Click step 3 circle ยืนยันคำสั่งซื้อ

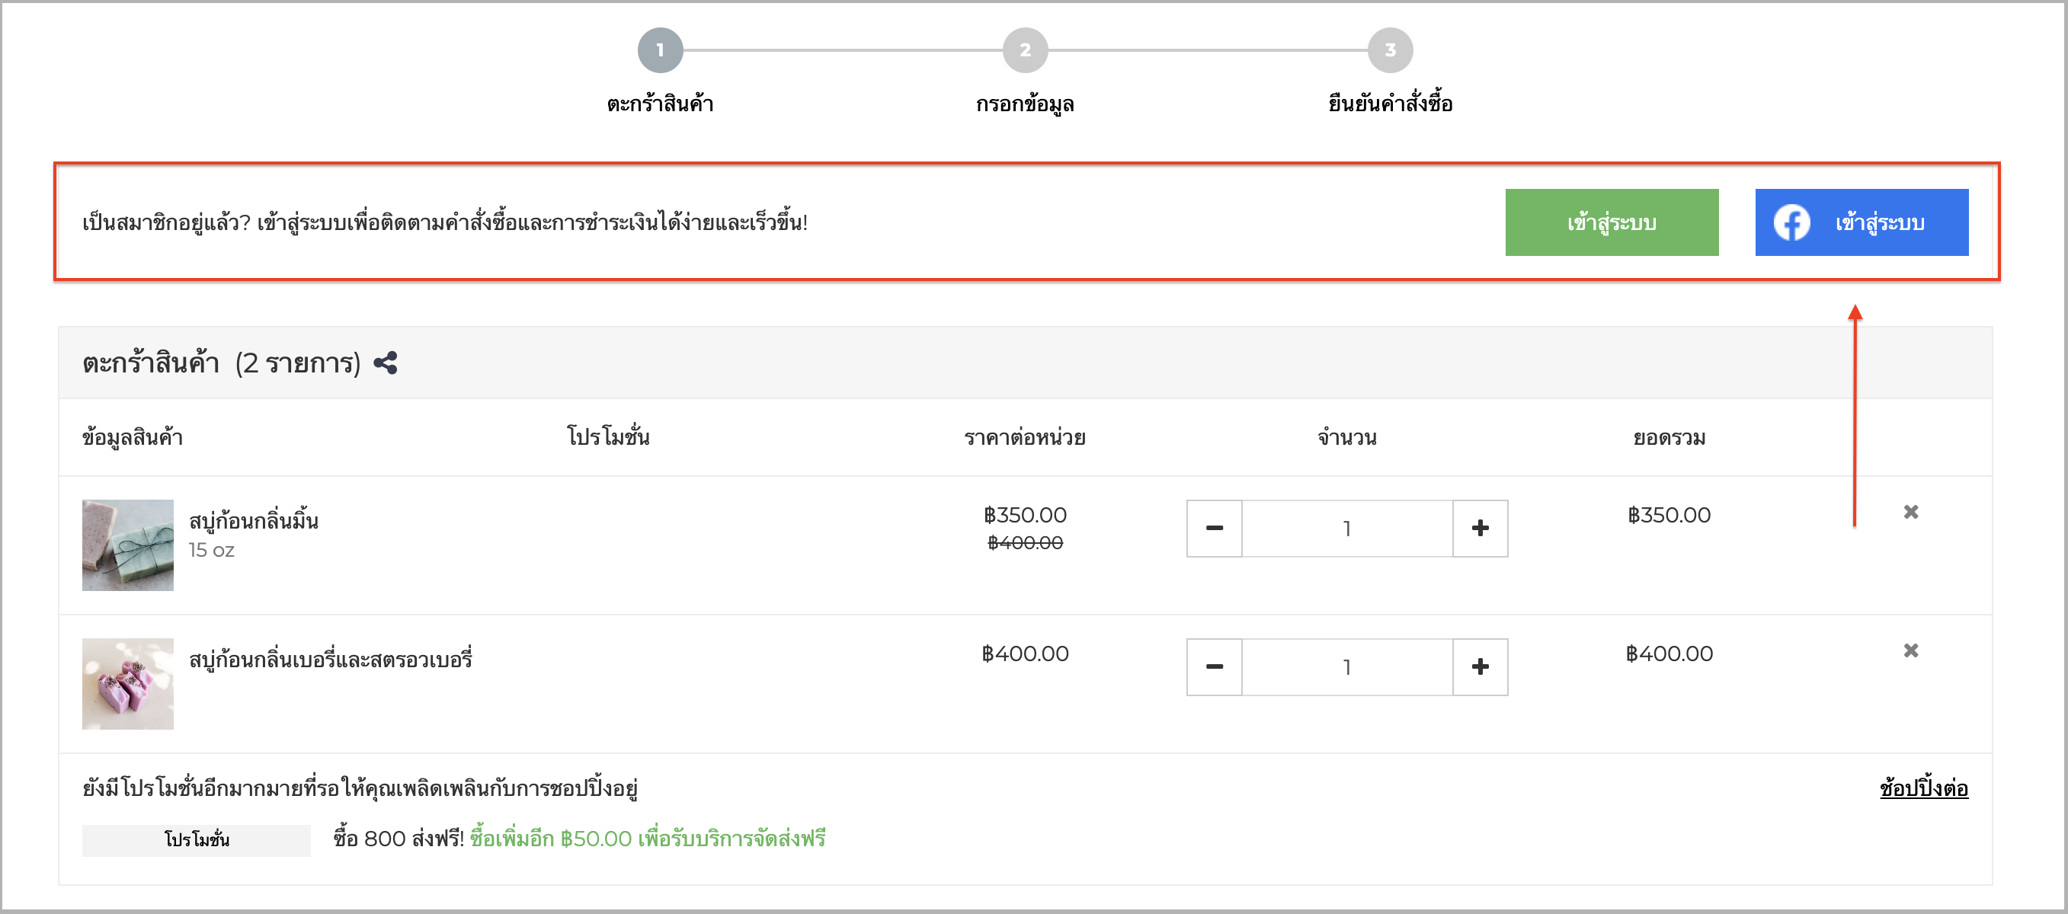1391,50
